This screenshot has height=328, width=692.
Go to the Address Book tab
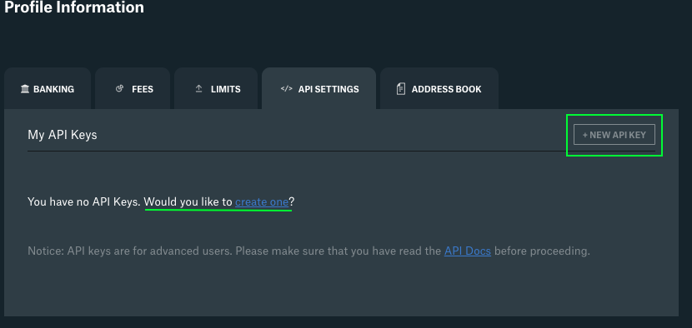tap(439, 89)
